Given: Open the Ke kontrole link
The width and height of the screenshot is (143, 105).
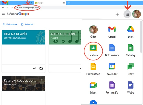Looking at the screenshot, I should (10, 24).
